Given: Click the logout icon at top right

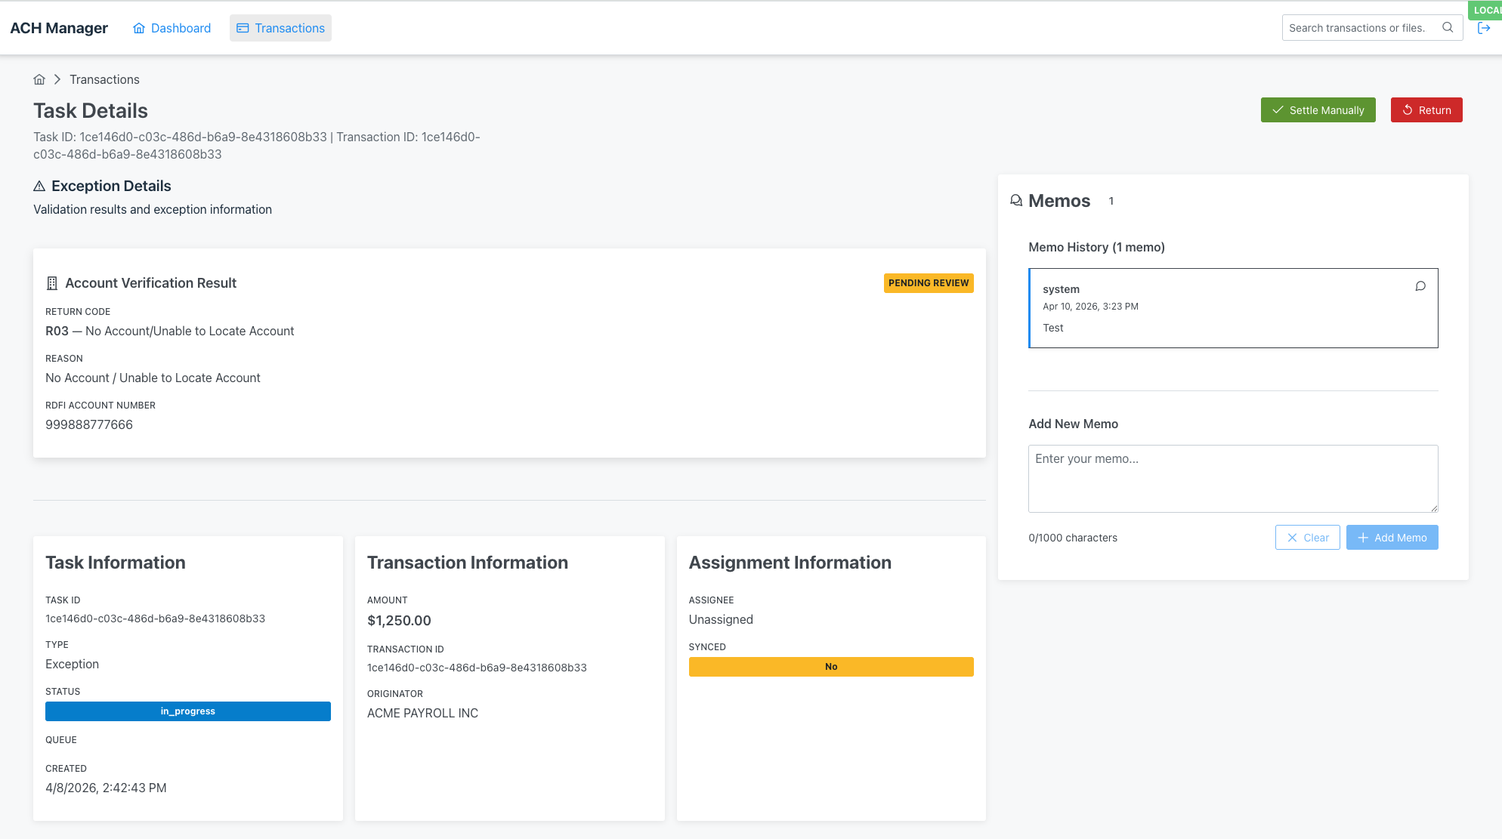Looking at the screenshot, I should 1485,28.
